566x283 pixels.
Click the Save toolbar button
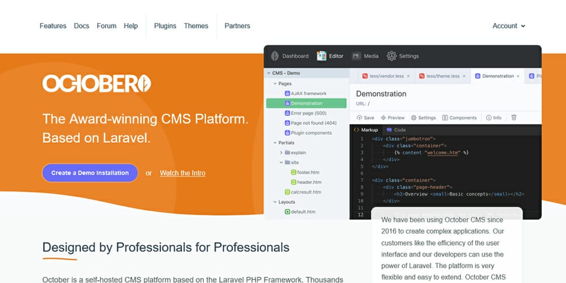point(365,118)
